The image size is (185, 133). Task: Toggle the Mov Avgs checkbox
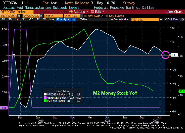(x=85, y=16)
